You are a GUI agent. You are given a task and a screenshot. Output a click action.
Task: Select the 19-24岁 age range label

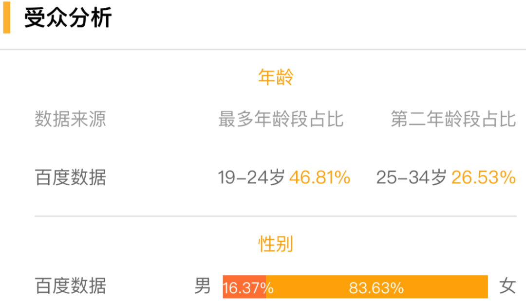click(x=251, y=177)
